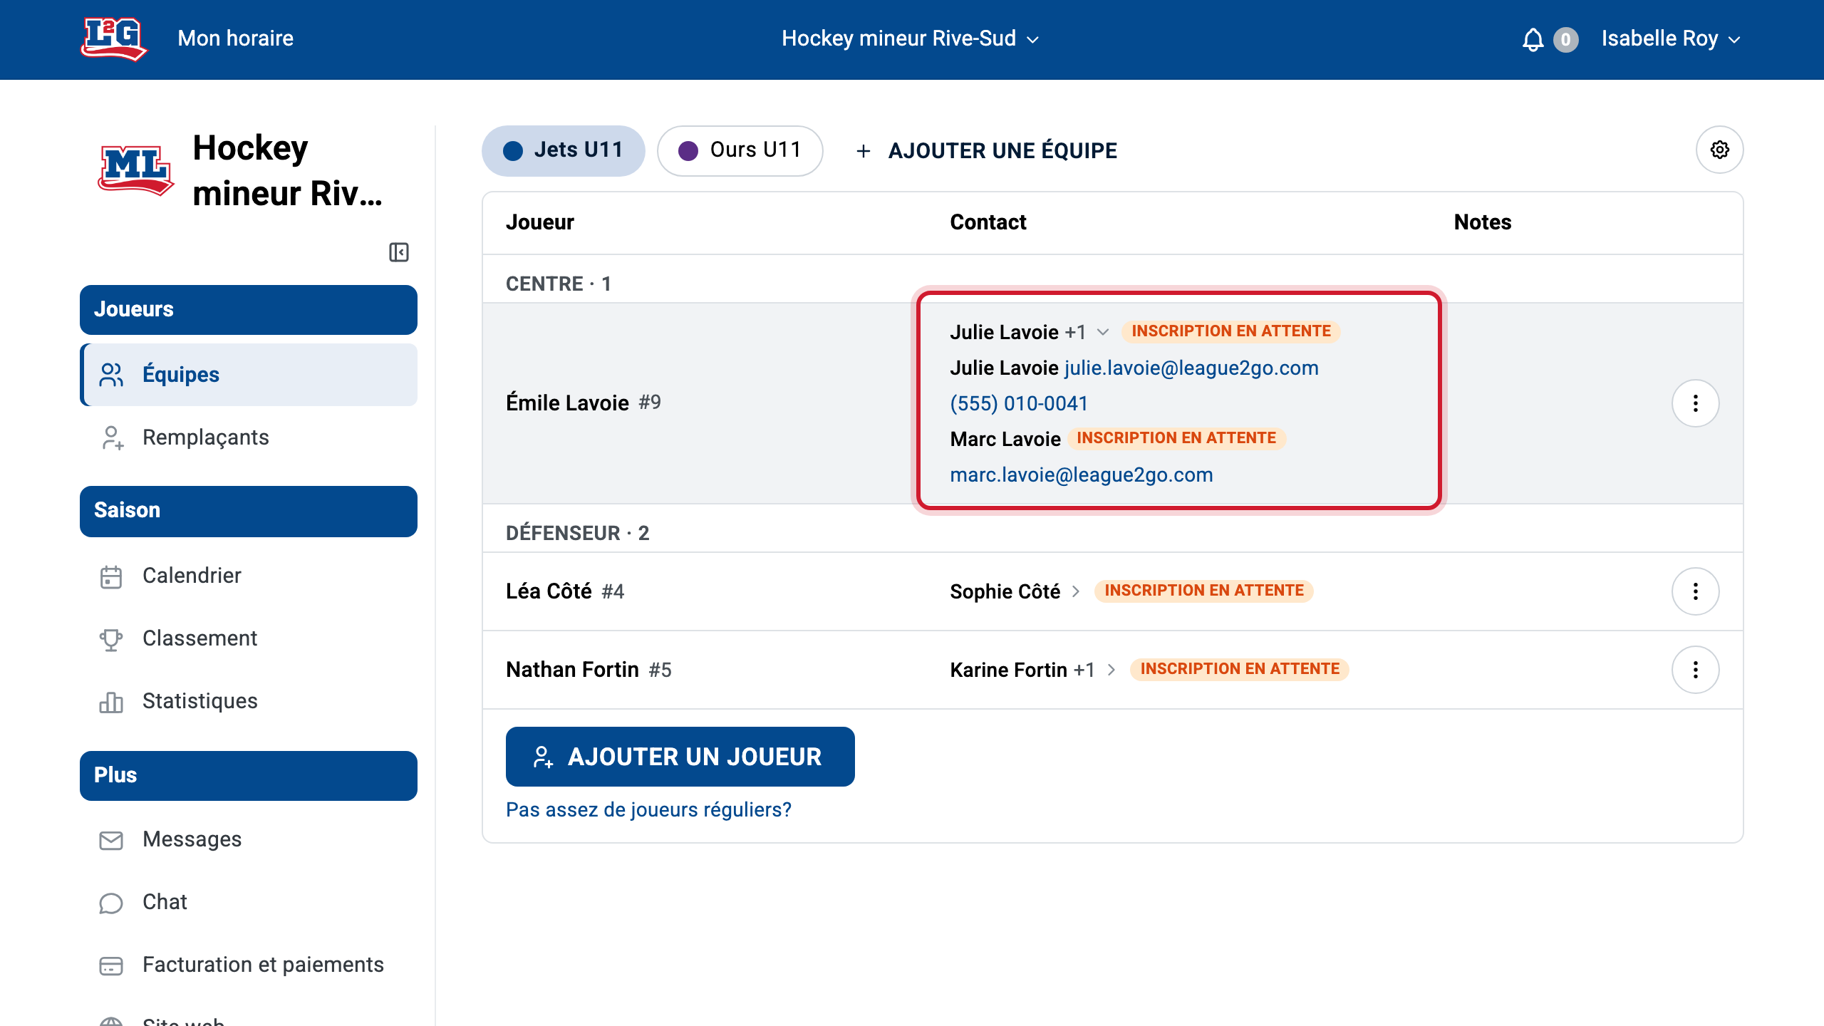The width and height of the screenshot is (1824, 1026).
Task: Open the notifications bell
Action: point(1533,39)
